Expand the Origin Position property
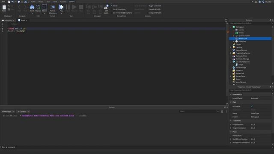 [x=231, y=124]
